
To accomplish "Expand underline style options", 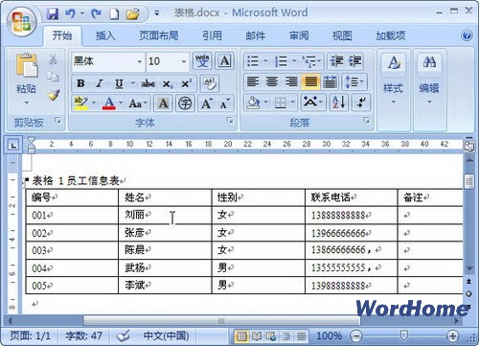I will coord(133,83).
